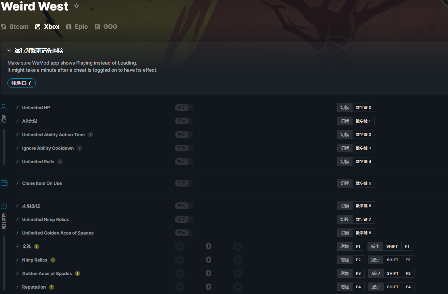Toggle the Unlimited HP switch
This screenshot has height=294, width=448.
click(184, 107)
